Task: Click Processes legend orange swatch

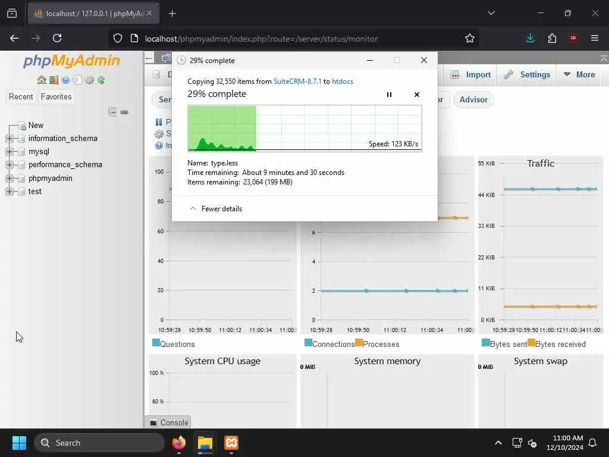Action: coord(359,342)
